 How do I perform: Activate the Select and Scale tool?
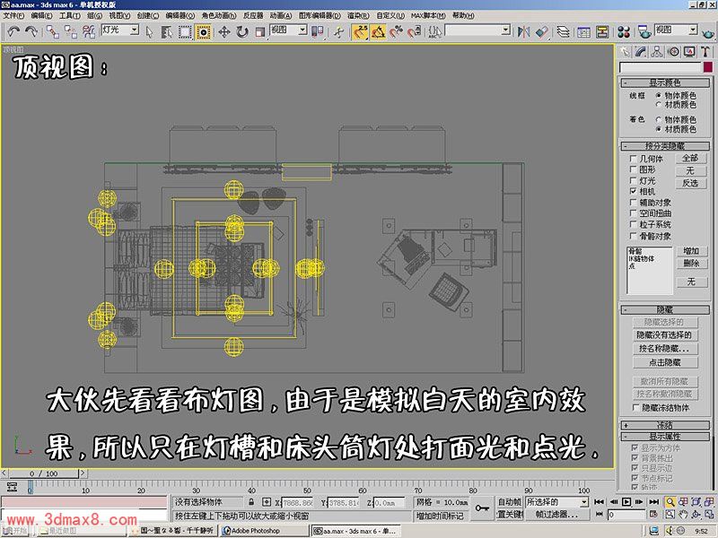point(259,31)
